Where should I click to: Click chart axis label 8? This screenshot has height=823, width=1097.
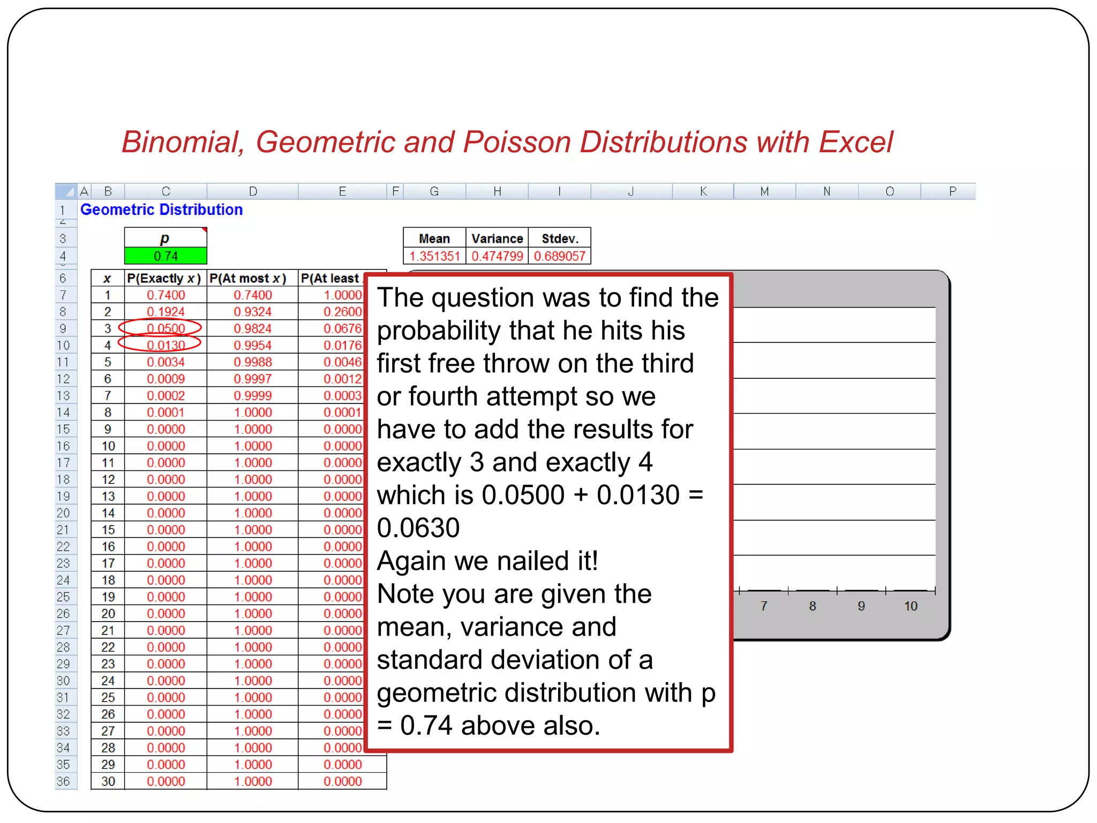click(x=813, y=606)
